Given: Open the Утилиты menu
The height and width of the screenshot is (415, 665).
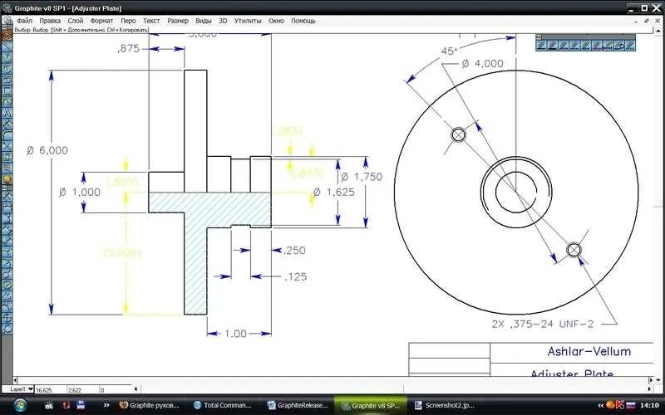Looking at the screenshot, I should (x=248, y=21).
